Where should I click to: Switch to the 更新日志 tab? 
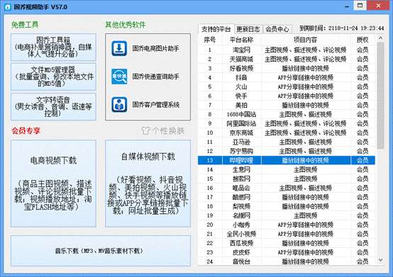click(x=248, y=29)
